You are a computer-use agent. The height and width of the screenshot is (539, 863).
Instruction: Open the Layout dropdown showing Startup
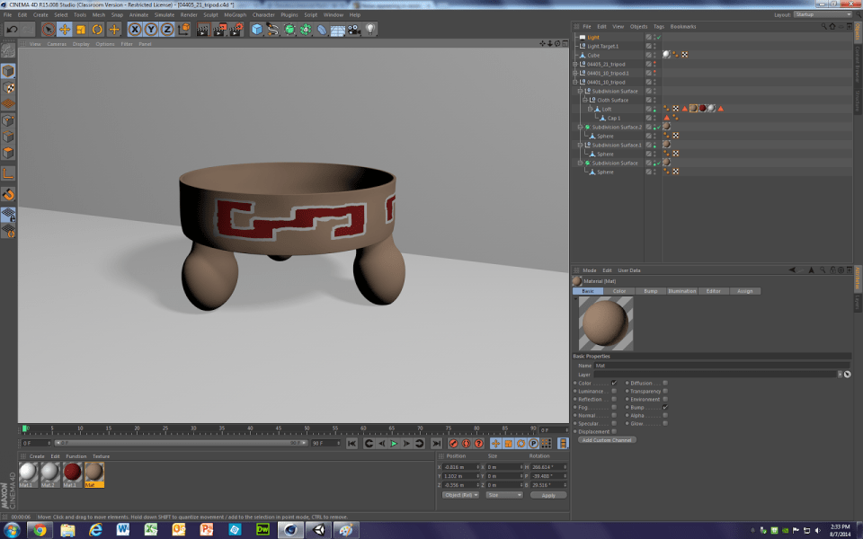pyautogui.click(x=823, y=15)
